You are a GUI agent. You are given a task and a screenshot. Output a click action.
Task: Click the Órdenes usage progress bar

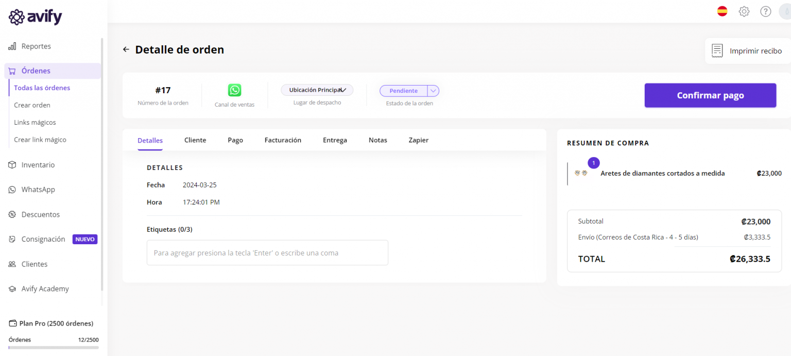[x=54, y=348]
